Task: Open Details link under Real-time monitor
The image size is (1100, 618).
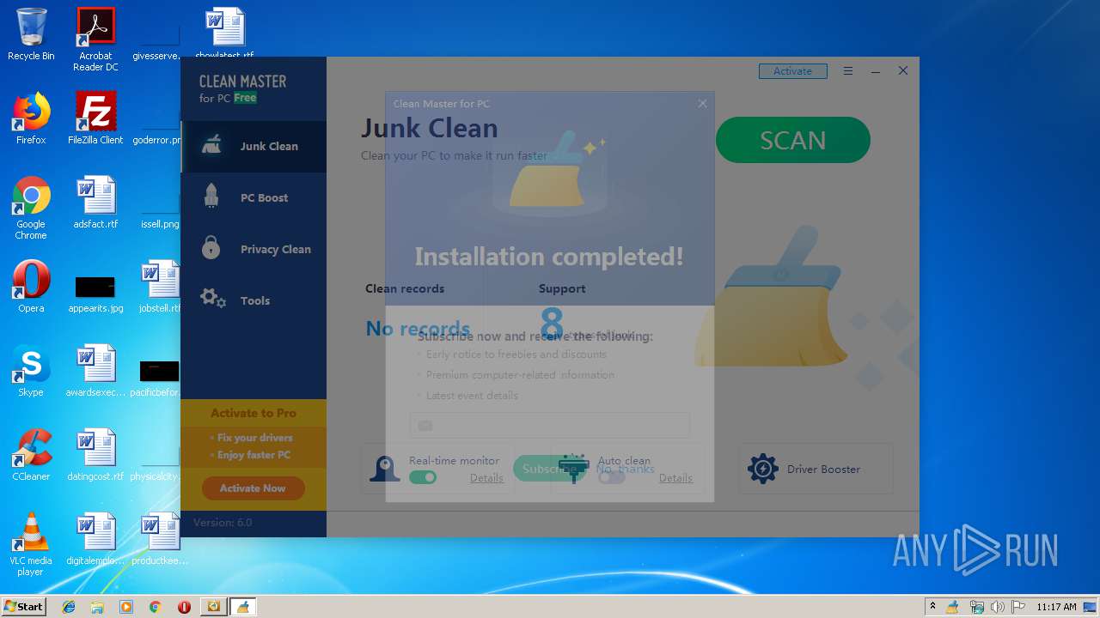Action: [486, 478]
